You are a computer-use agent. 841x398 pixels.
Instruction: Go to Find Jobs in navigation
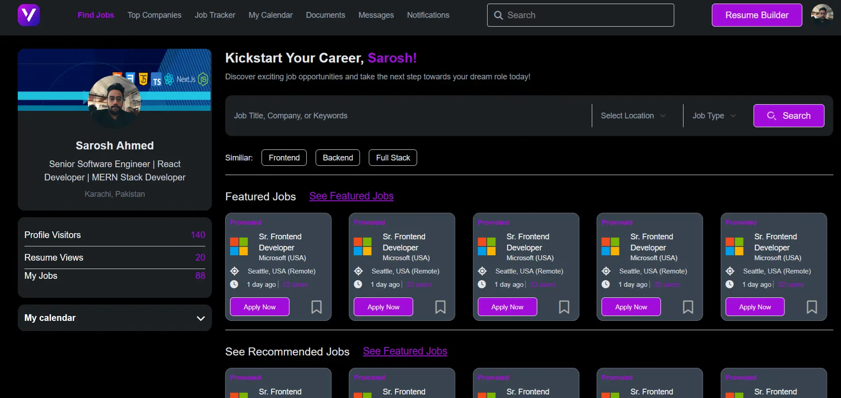pos(96,15)
